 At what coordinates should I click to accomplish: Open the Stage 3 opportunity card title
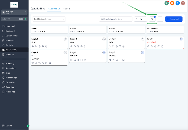tap(112, 52)
